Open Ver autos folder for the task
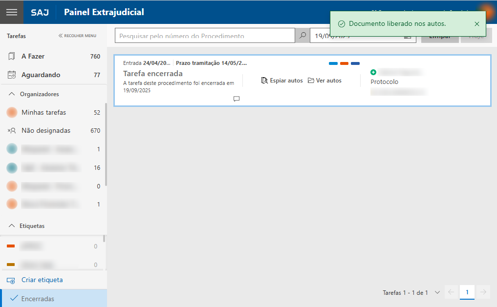This screenshot has width=497, height=307. [x=324, y=81]
